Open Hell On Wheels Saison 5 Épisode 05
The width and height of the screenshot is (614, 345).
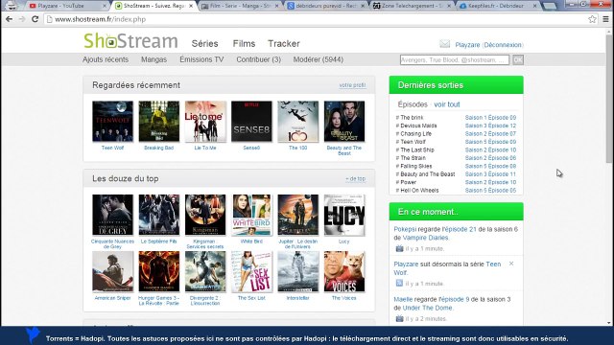pos(490,191)
